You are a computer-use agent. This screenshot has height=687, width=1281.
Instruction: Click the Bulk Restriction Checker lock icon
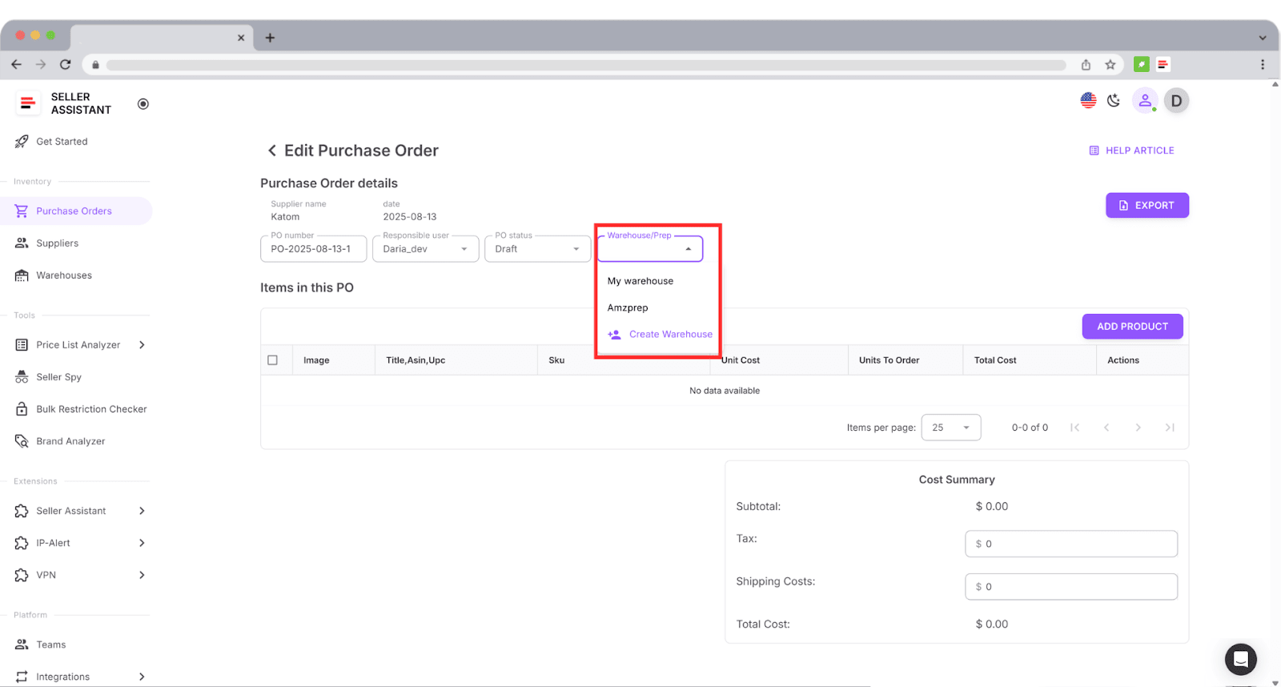click(22, 409)
